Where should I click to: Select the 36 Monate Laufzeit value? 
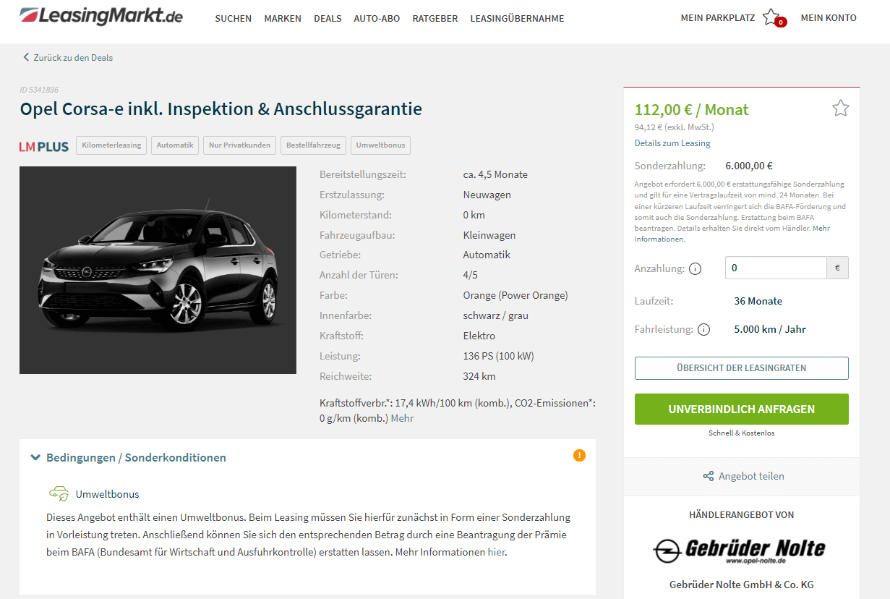tap(758, 301)
